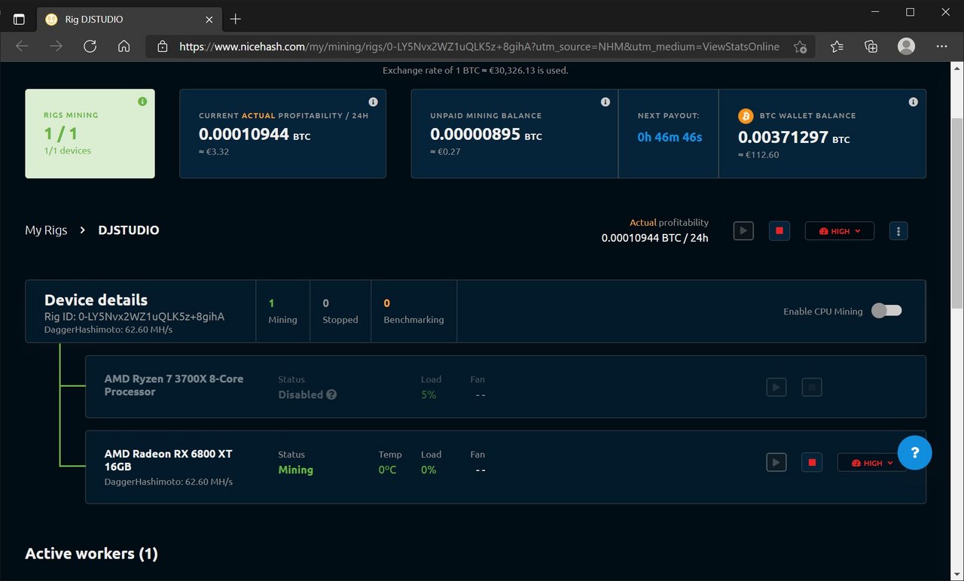Screen dimensions: 964x581
Task: Start the Ryzen 7 3700X device
Action: click(x=776, y=387)
